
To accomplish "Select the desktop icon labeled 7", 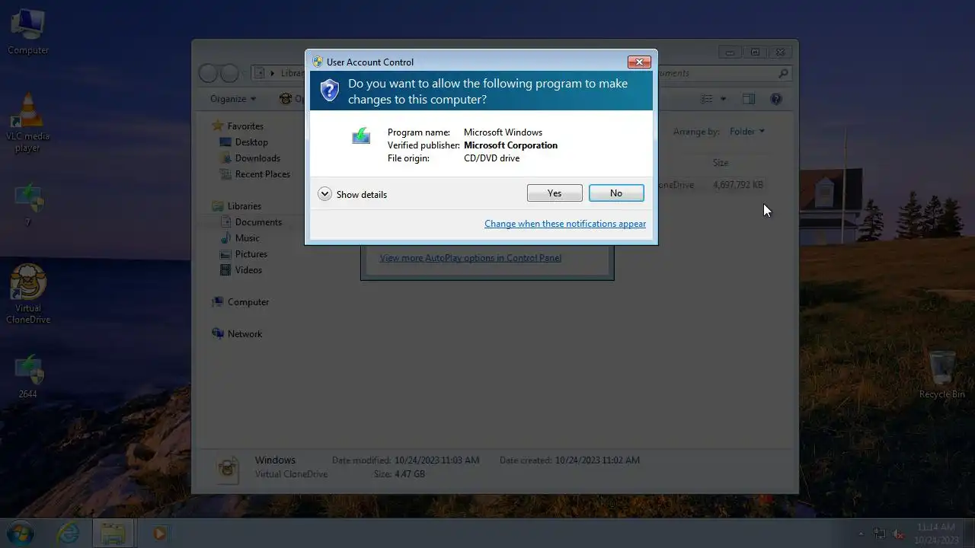I will 28,205.
